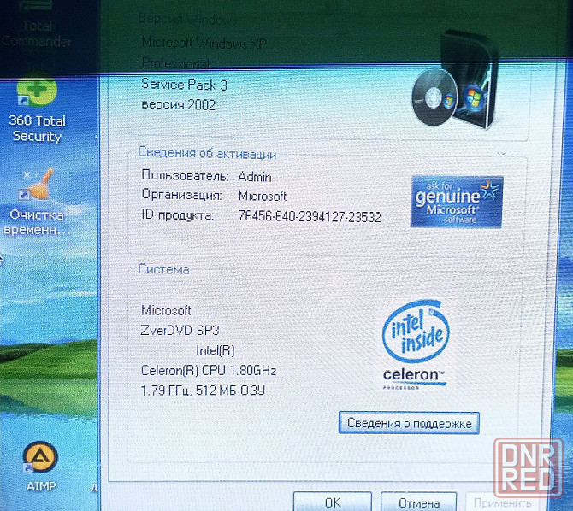Click the Система section heading
Viewport: 573px width, 511px height.
[163, 269]
